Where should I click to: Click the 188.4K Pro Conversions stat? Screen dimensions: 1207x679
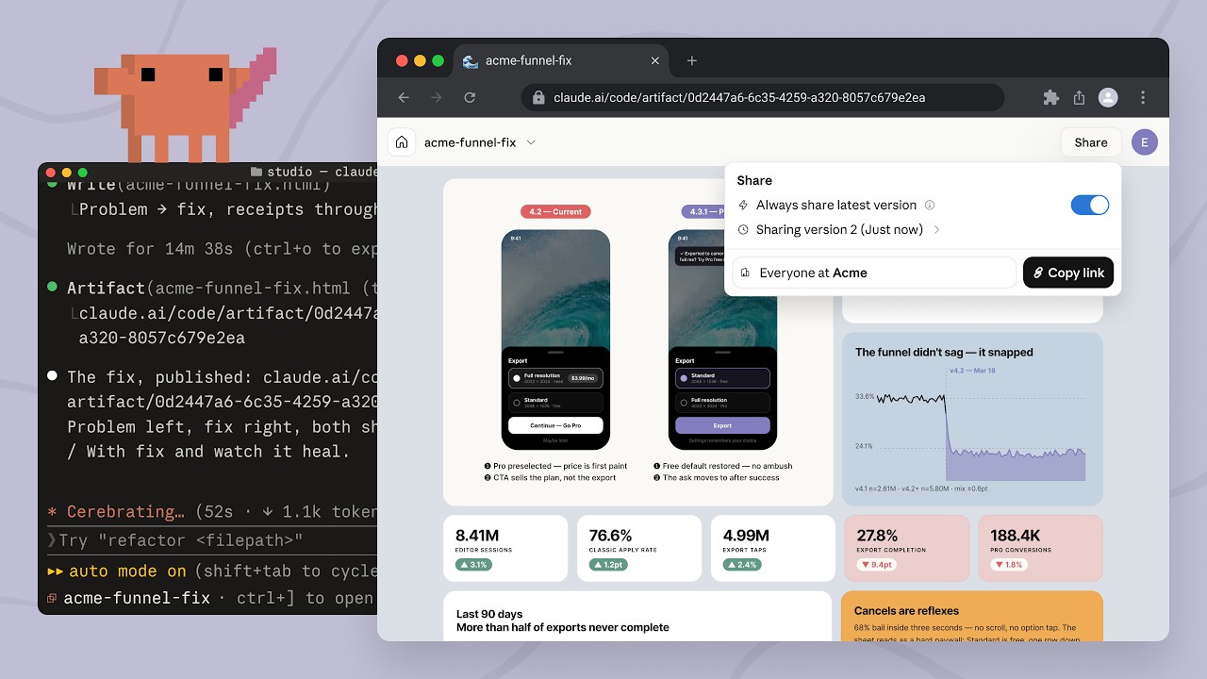coord(1040,548)
